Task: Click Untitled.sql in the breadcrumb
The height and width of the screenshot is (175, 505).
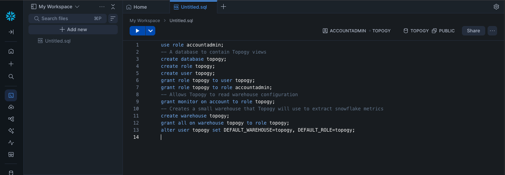Action: coord(181,20)
